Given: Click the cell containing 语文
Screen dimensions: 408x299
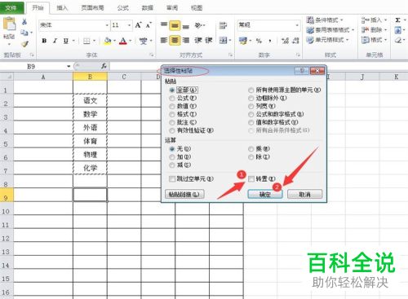Looking at the screenshot, I should click(x=90, y=100).
